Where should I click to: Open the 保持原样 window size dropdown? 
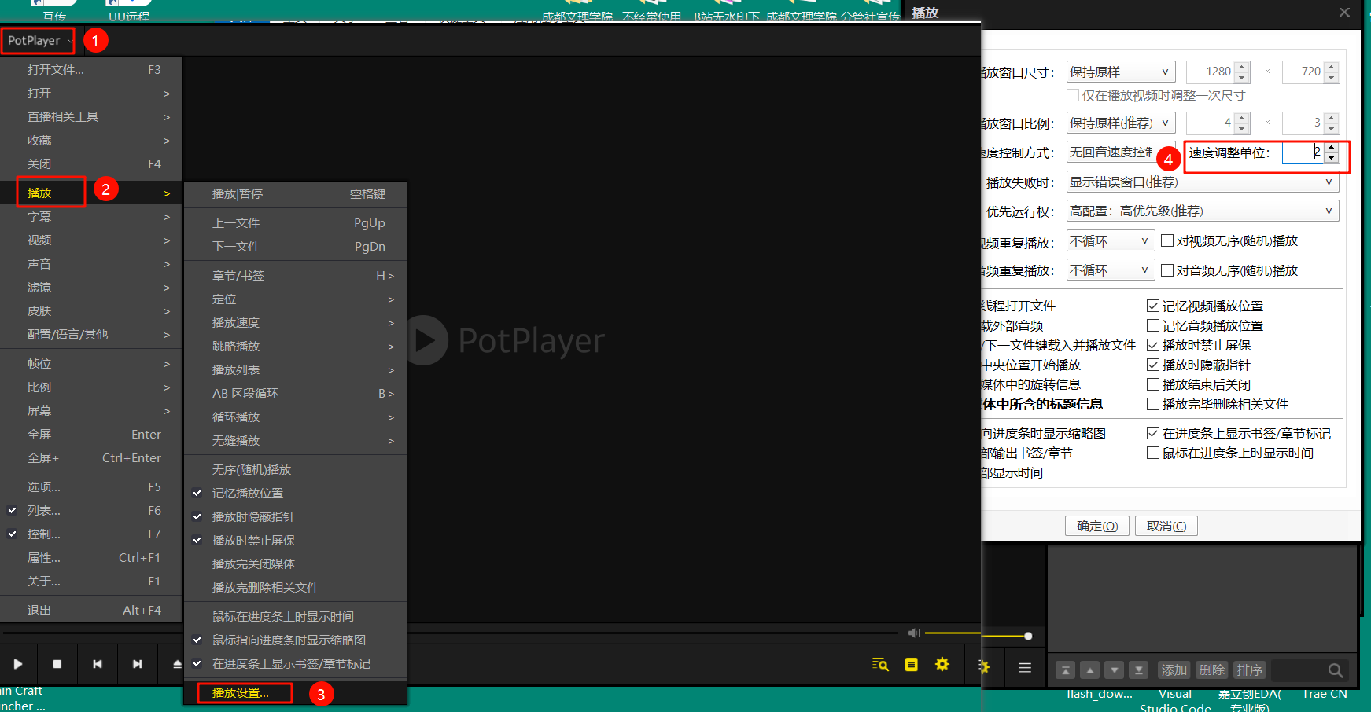(x=1120, y=71)
